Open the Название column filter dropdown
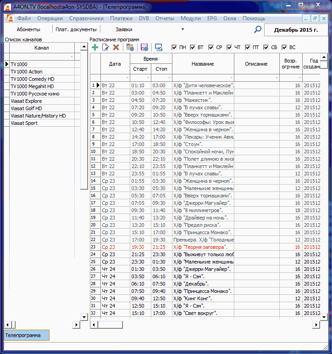The image size is (332, 354). 231,78
